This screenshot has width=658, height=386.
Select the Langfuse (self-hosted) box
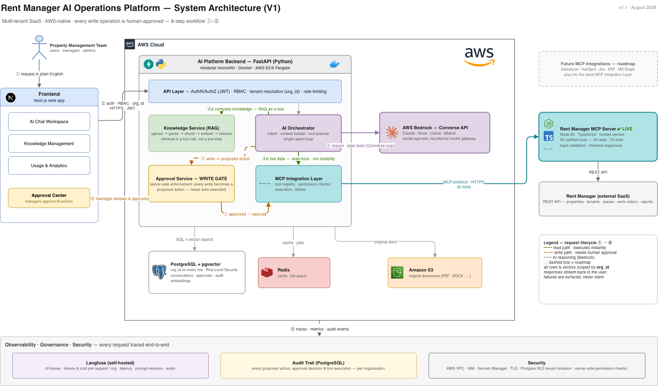(x=110, y=366)
